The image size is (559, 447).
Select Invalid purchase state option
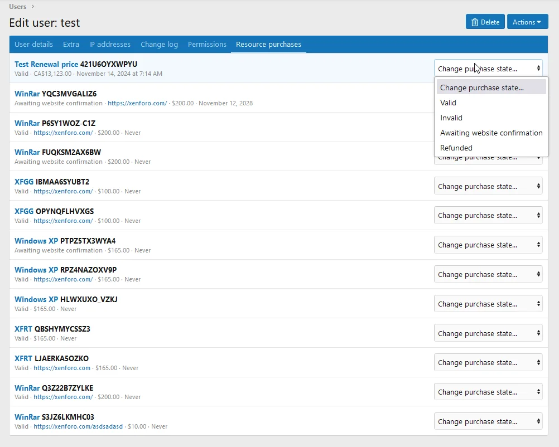tap(451, 118)
